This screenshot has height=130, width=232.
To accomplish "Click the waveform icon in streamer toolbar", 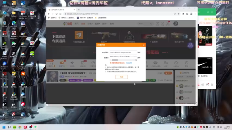I will click(x=72, y=63).
